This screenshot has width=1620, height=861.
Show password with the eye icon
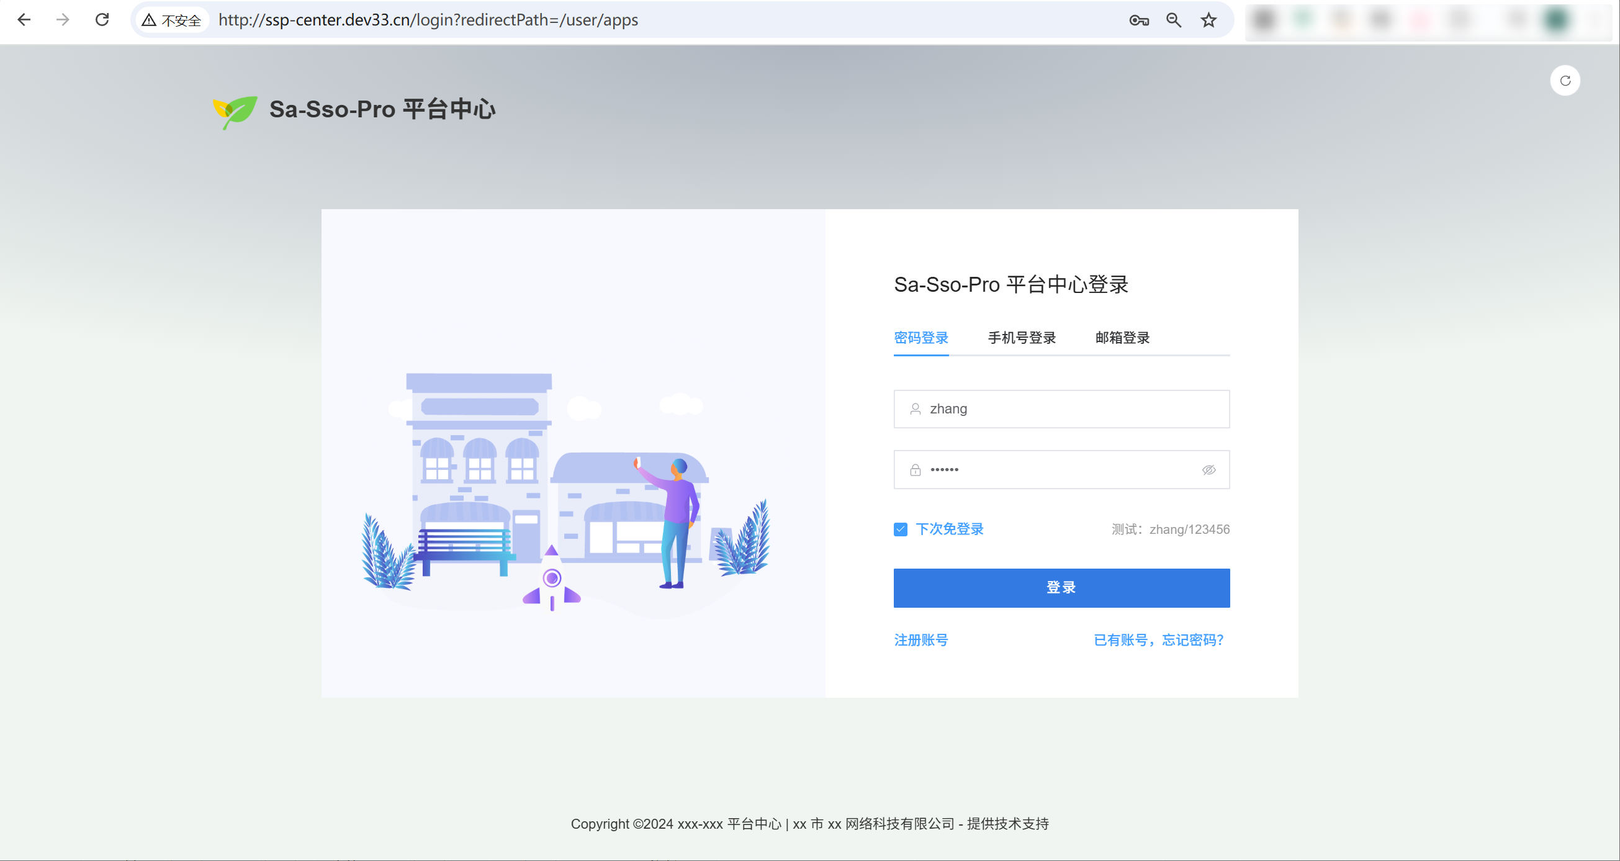pyautogui.click(x=1208, y=470)
